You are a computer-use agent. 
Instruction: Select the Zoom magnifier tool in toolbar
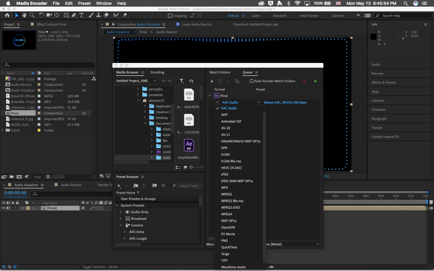coord(32,15)
